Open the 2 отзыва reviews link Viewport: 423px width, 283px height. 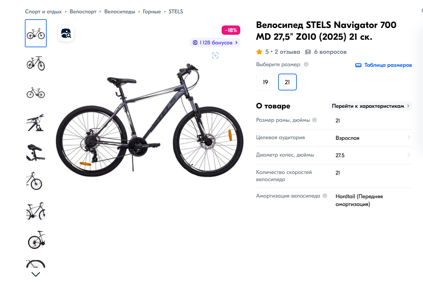pos(287,52)
